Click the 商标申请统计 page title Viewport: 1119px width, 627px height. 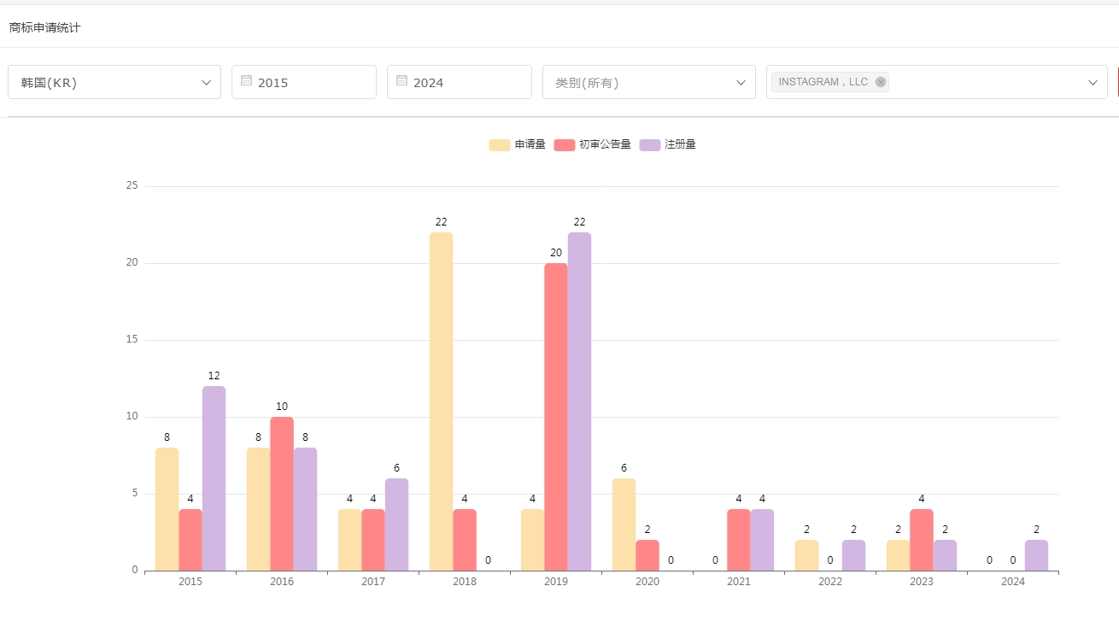pos(45,27)
